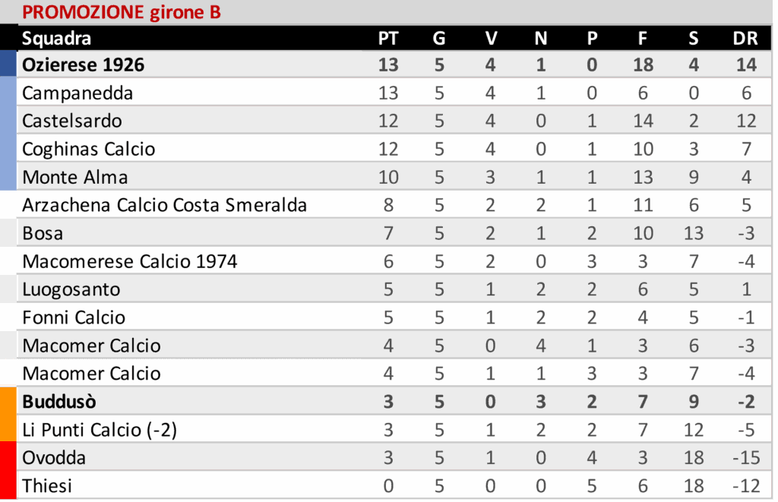Select Arzachena Calcio Costa Smeralda

click(164, 205)
